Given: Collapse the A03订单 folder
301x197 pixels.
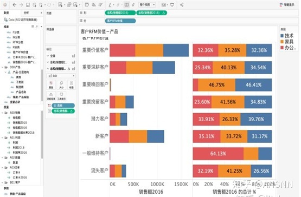Looking at the screenshot, I should point(3,167).
